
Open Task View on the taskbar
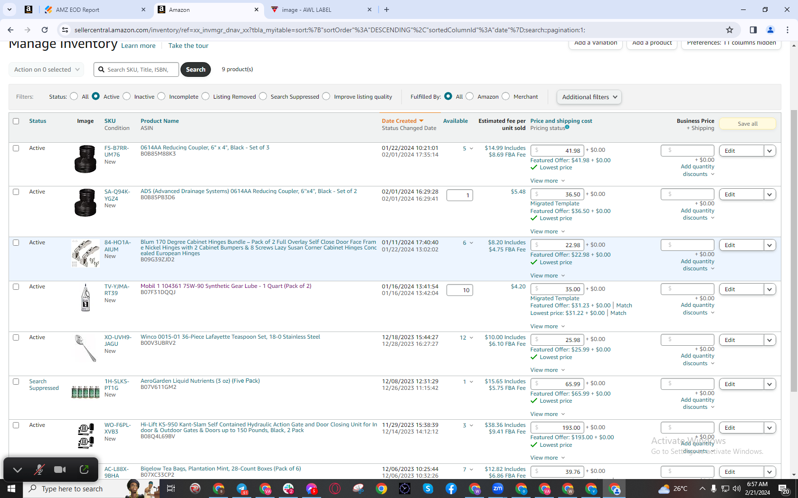point(171,489)
